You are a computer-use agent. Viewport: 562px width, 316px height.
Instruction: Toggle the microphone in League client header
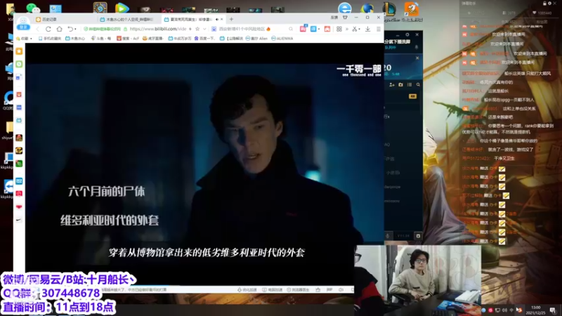click(417, 47)
